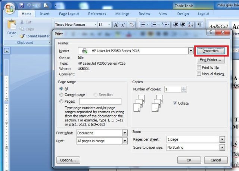Switch to the View tab
Image resolution: width=239 pixels, height=171 pixels.
pos(163,14)
